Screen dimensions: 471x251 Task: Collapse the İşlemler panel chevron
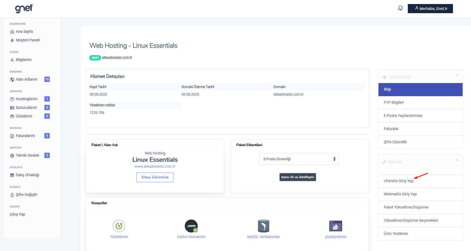(457, 160)
